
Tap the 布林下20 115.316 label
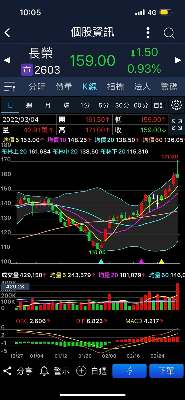[124, 152]
